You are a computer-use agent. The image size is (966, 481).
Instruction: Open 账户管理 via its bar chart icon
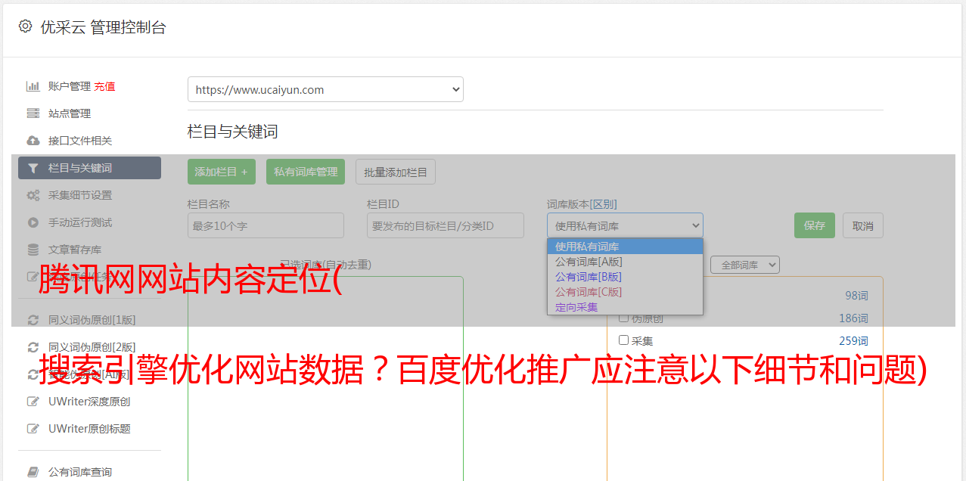[33, 86]
